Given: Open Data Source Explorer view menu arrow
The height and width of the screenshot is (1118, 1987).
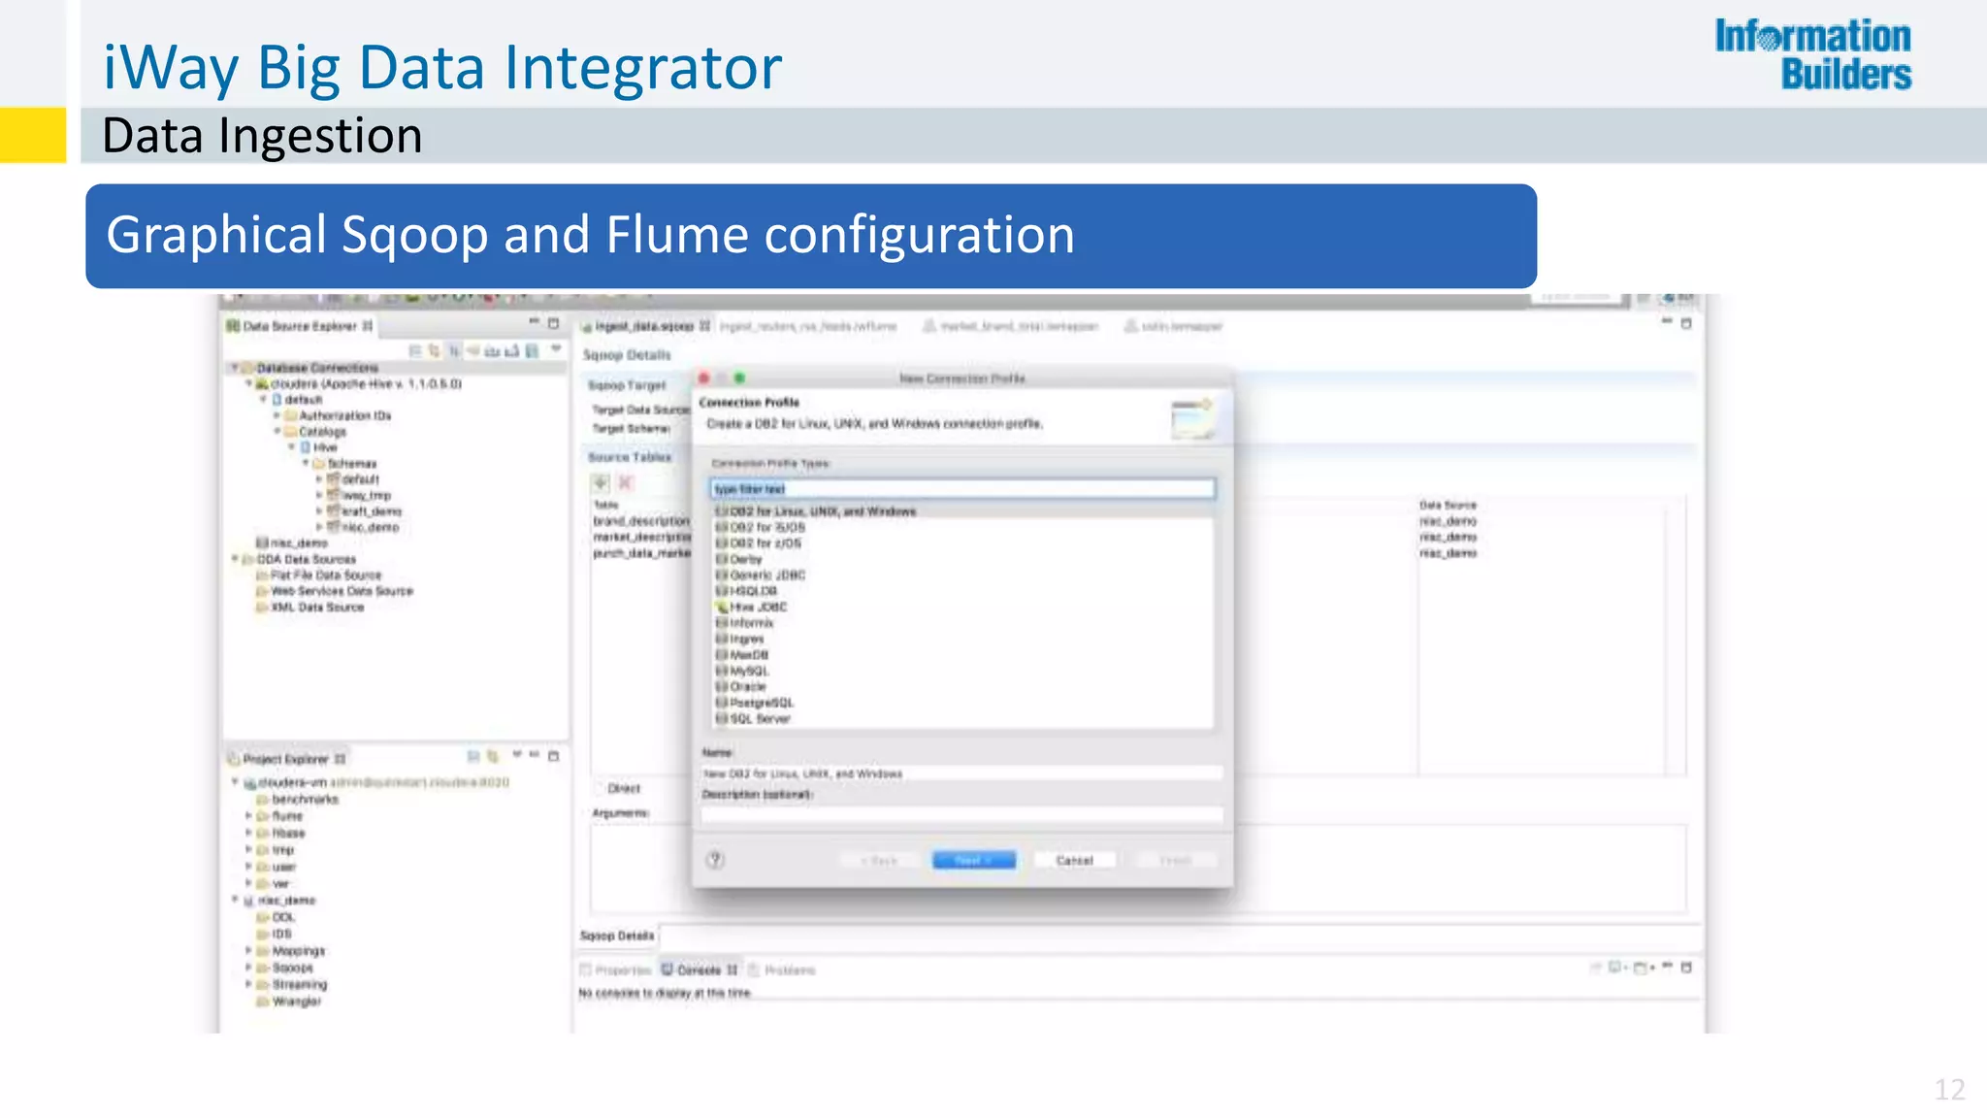Looking at the screenshot, I should (556, 348).
